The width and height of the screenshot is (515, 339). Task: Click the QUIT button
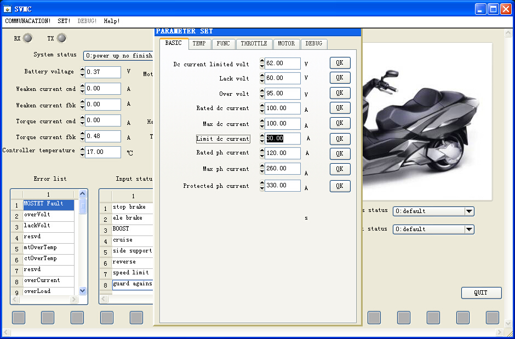pos(481,293)
